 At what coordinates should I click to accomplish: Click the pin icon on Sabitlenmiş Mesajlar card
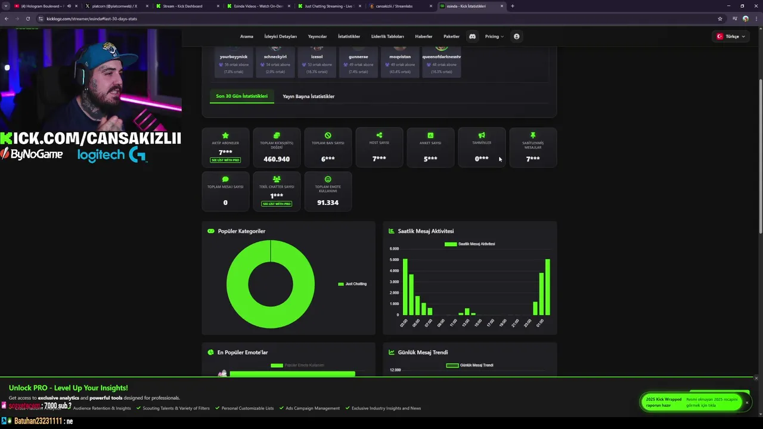[533, 135]
